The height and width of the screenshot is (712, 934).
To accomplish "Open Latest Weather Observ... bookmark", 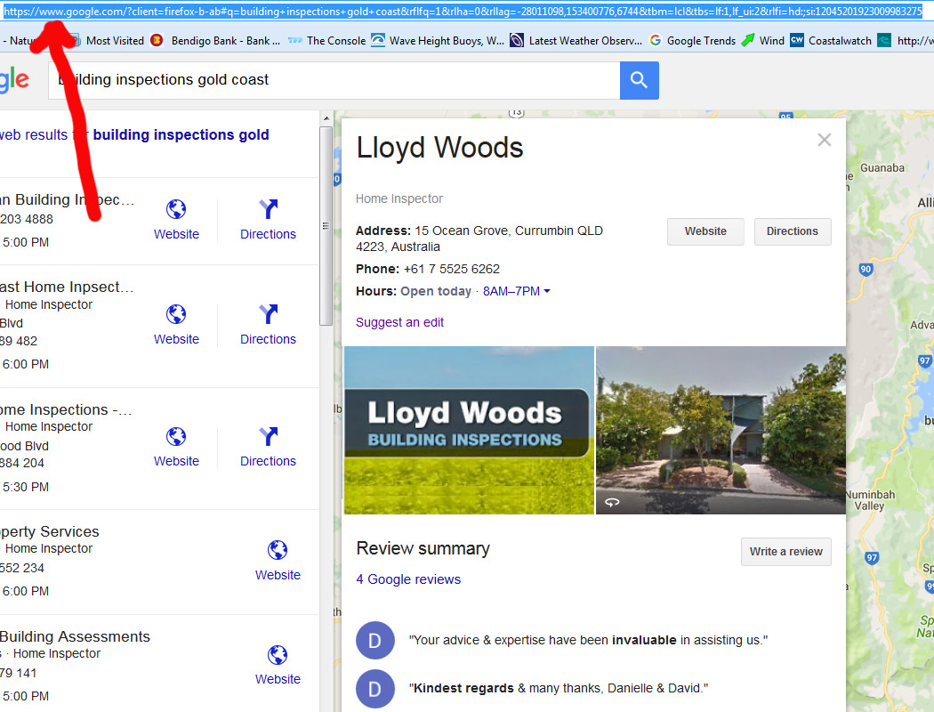I will tap(576, 41).
